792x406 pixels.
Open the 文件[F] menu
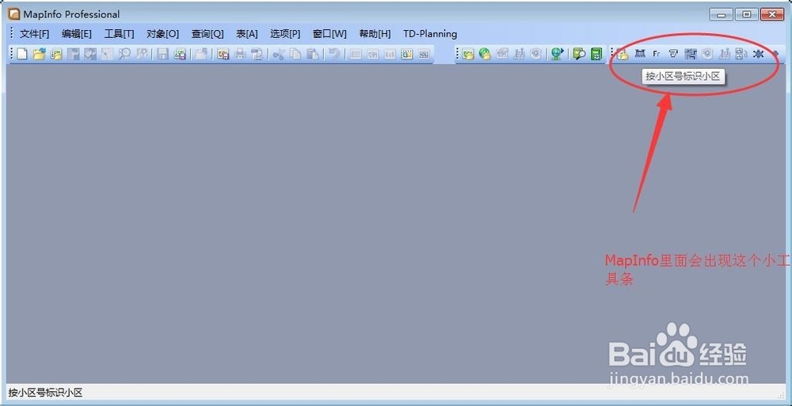[x=35, y=34]
